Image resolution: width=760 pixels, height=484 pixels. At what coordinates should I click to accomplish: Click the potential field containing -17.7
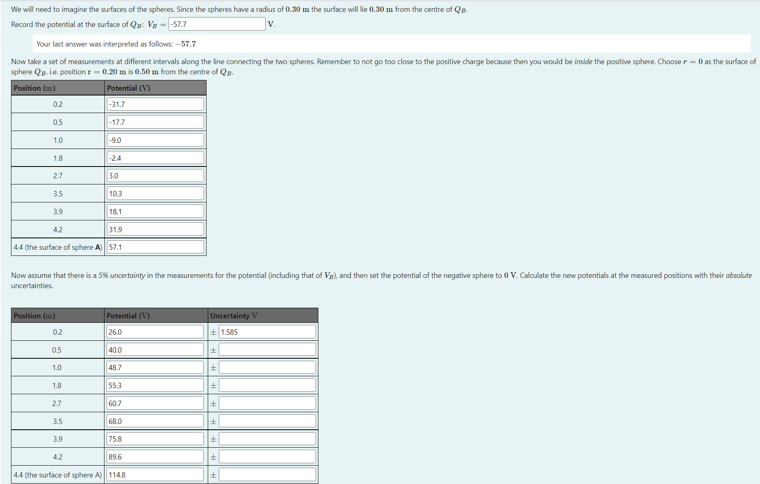pyautogui.click(x=156, y=122)
